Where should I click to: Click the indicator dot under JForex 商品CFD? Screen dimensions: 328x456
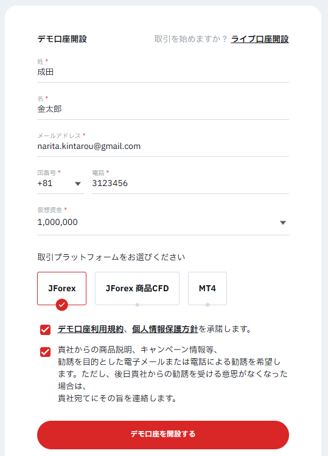point(138,305)
